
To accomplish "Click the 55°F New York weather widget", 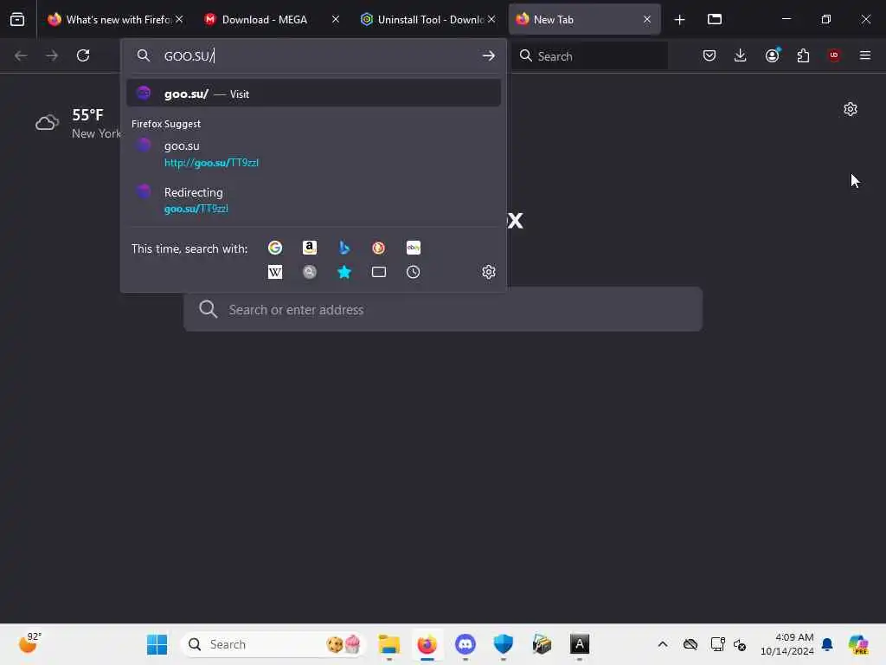I will [x=78, y=123].
